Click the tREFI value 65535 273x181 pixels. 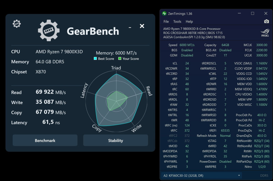click(x=225, y=131)
